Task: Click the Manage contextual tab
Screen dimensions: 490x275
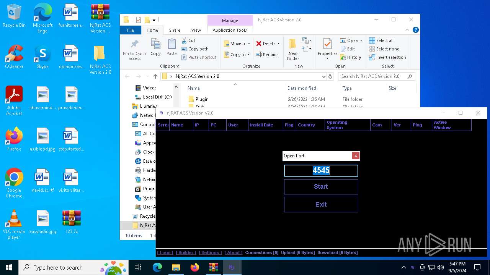Action: point(230,21)
